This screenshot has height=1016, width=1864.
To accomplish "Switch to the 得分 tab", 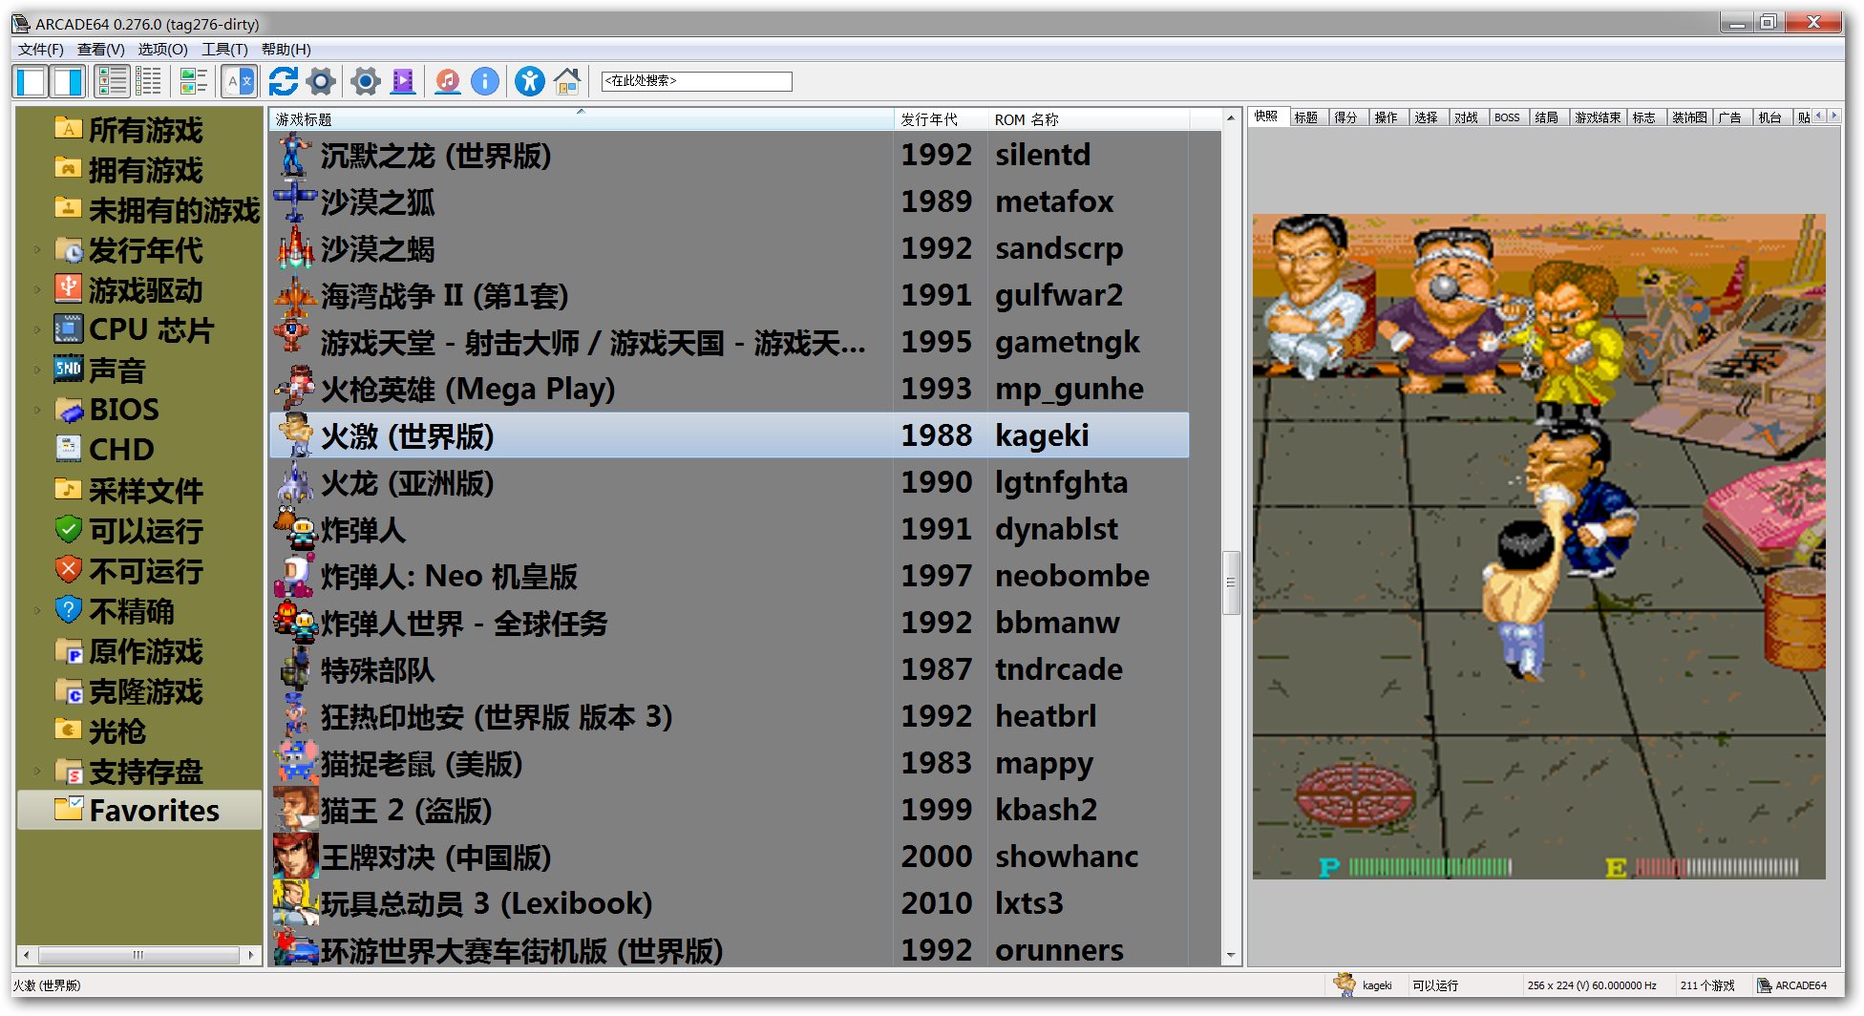I will pos(1346,117).
